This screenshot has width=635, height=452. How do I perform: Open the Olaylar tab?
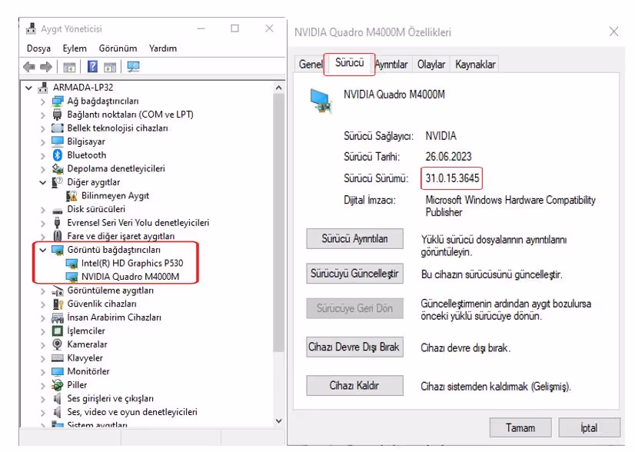click(x=431, y=64)
